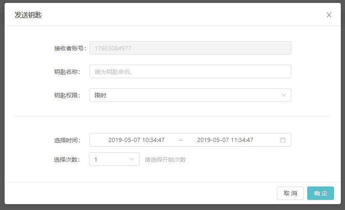Confirm with the 确定 button
345x210 pixels.
(320, 193)
